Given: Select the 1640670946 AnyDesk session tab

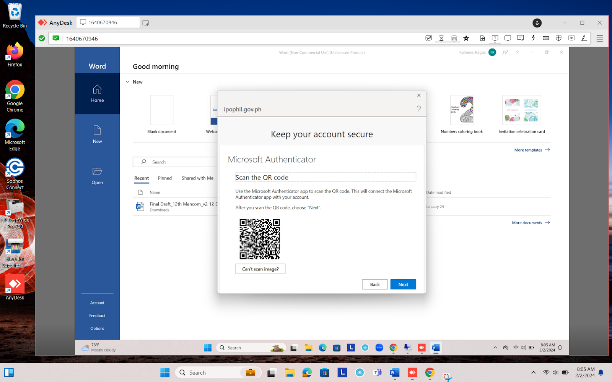Looking at the screenshot, I should point(108,23).
